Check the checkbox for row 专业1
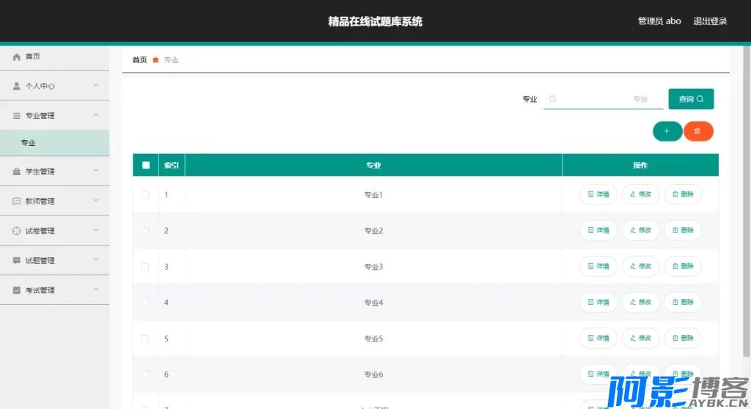The width and height of the screenshot is (751, 409). pyautogui.click(x=145, y=195)
